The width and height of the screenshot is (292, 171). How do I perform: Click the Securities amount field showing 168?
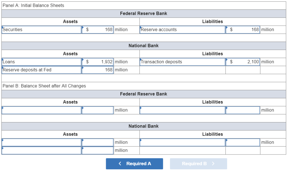pyautogui.click(x=98, y=29)
